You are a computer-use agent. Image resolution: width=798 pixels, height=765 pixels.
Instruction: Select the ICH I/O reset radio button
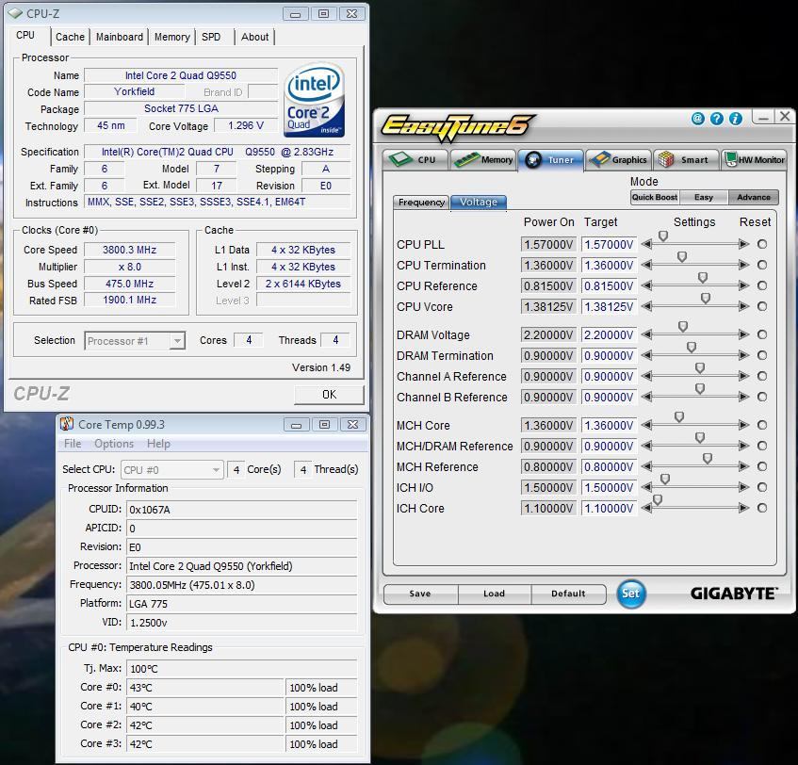pyautogui.click(x=762, y=487)
